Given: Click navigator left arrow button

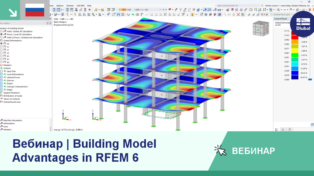Looking at the screenshot, I should point(48,23).
